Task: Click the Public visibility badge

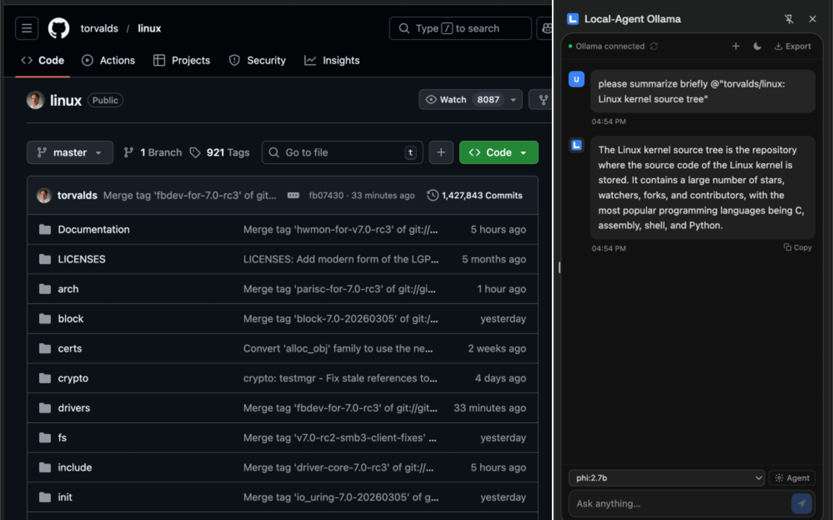Action: click(105, 101)
